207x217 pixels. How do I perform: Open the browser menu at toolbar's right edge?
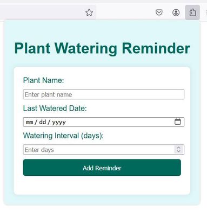tap(206, 12)
